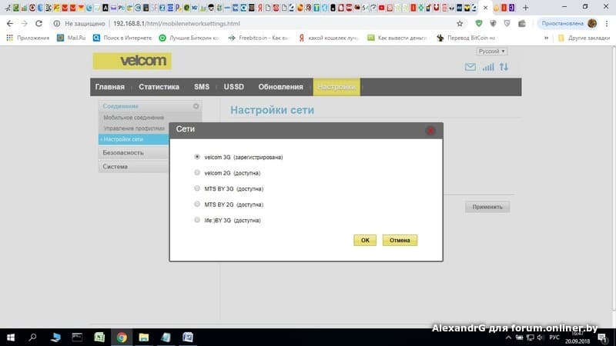Open the Настройки navigation tab
The image size is (616, 346).
[x=336, y=87]
